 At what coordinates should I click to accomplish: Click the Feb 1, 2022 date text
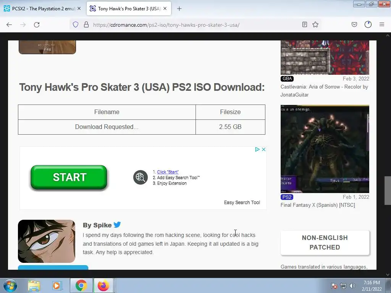[356, 197]
